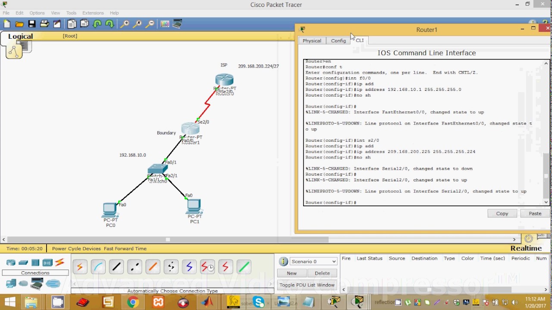The height and width of the screenshot is (310, 552).
Task: Choose the green octal cable
Action: coord(244,267)
